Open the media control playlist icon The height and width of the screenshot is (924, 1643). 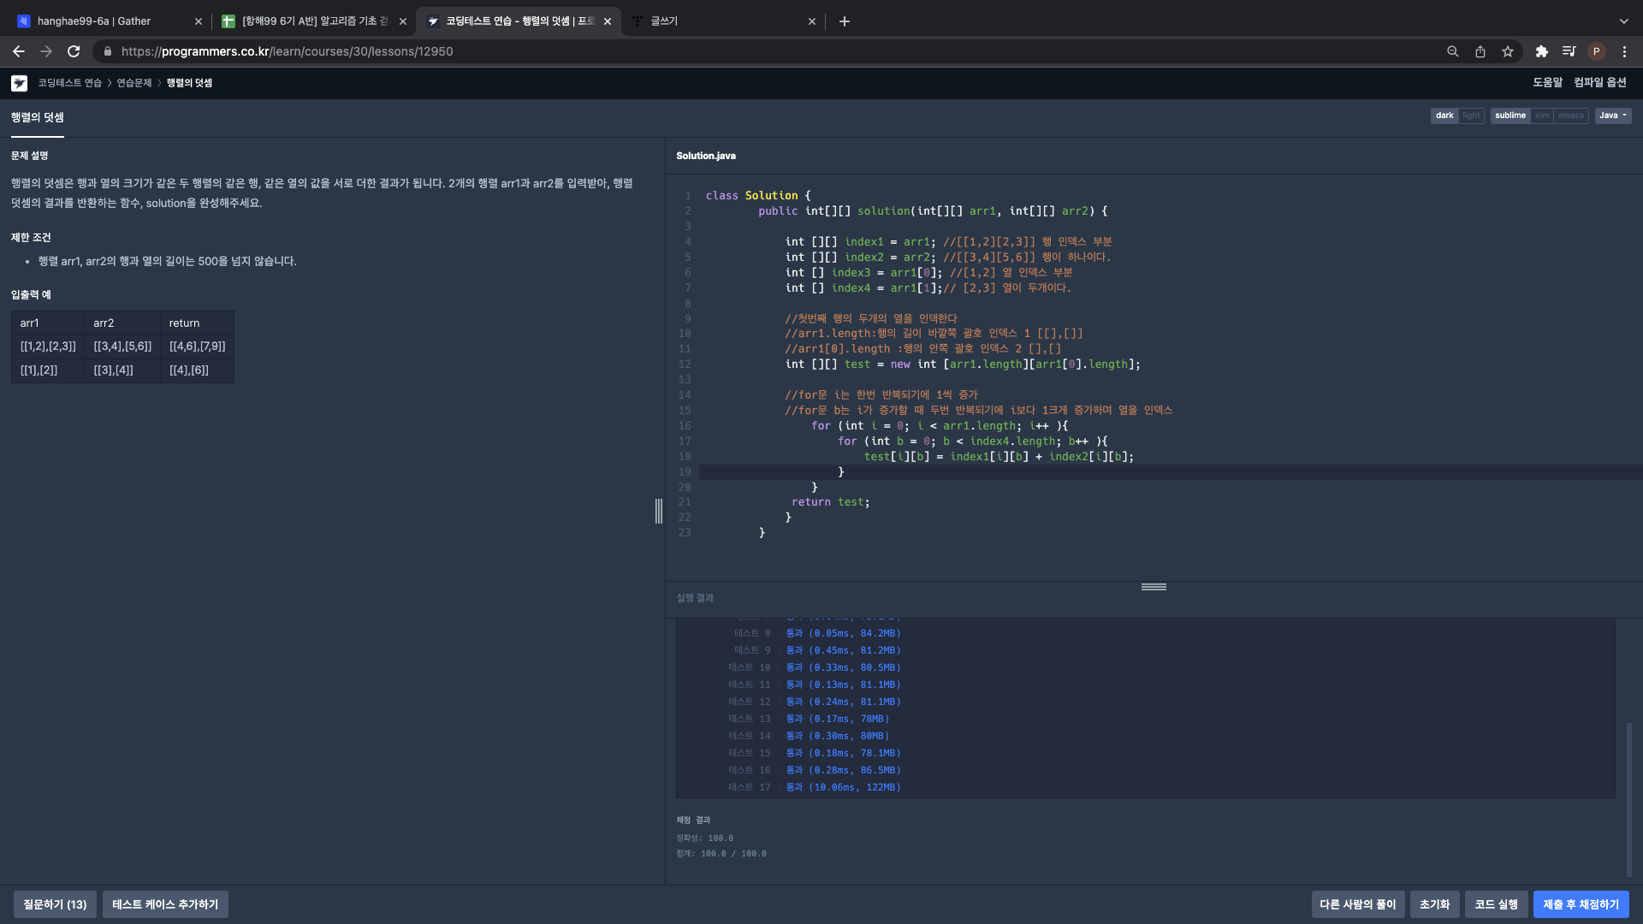(x=1568, y=51)
